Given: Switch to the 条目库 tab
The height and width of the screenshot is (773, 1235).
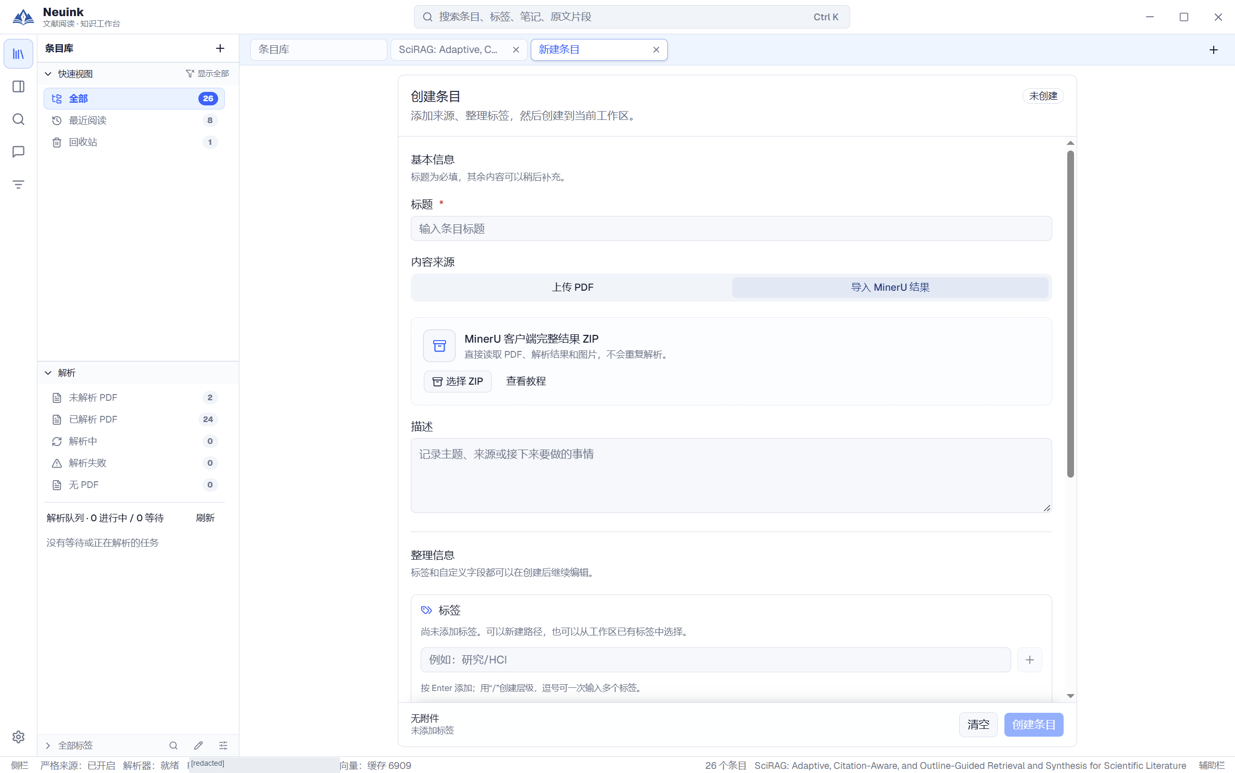Looking at the screenshot, I should coord(318,50).
